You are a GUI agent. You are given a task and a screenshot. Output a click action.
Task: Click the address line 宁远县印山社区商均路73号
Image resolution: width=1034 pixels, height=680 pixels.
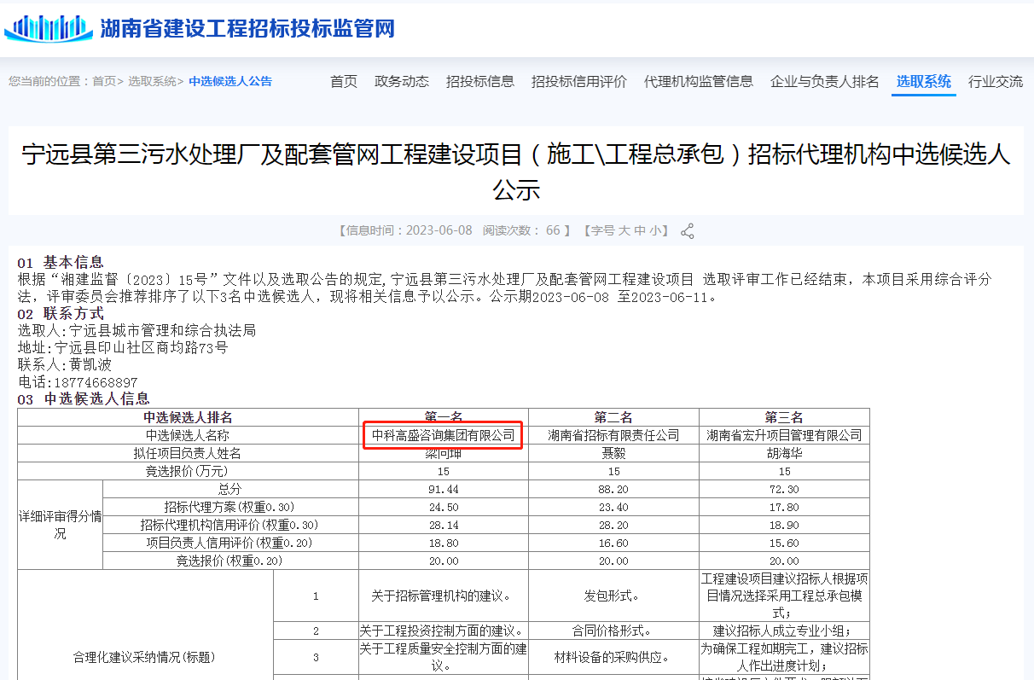click(x=123, y=347)
